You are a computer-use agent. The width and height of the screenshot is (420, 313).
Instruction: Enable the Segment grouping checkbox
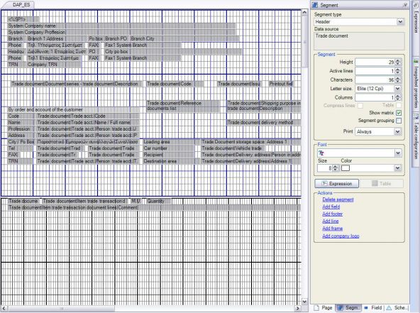pos(399,121)
